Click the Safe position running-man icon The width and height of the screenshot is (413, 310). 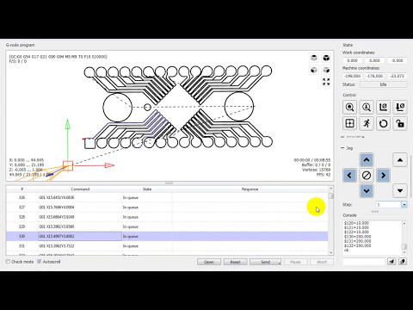367,124
